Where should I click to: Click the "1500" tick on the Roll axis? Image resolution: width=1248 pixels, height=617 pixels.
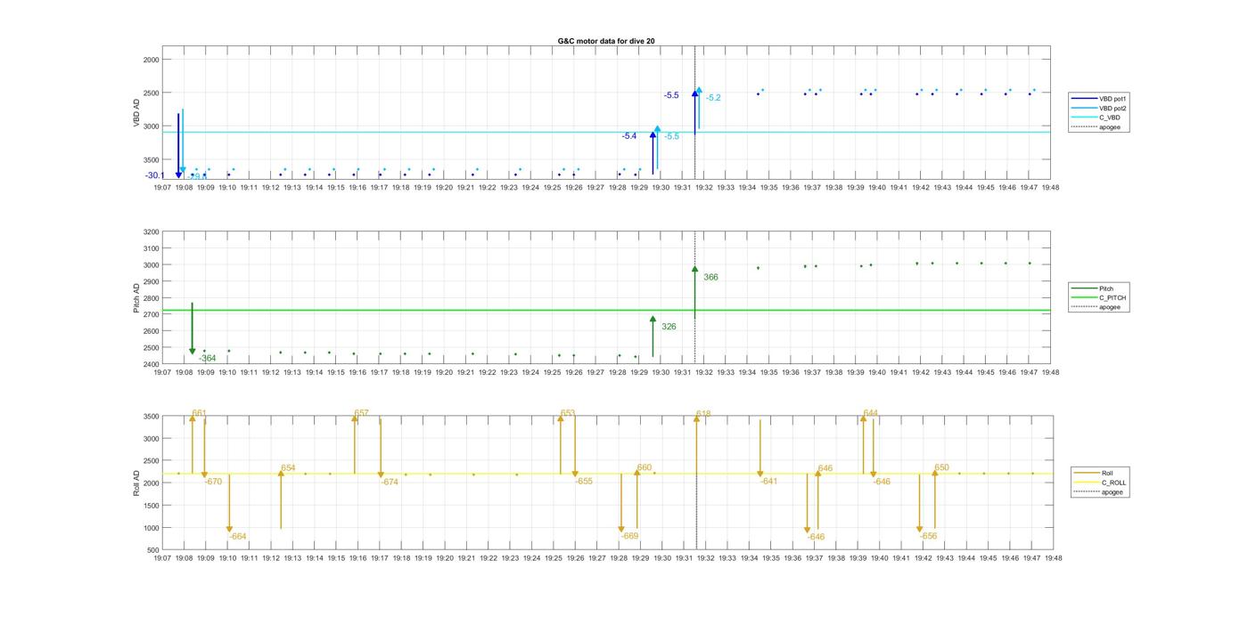point(151,506)
